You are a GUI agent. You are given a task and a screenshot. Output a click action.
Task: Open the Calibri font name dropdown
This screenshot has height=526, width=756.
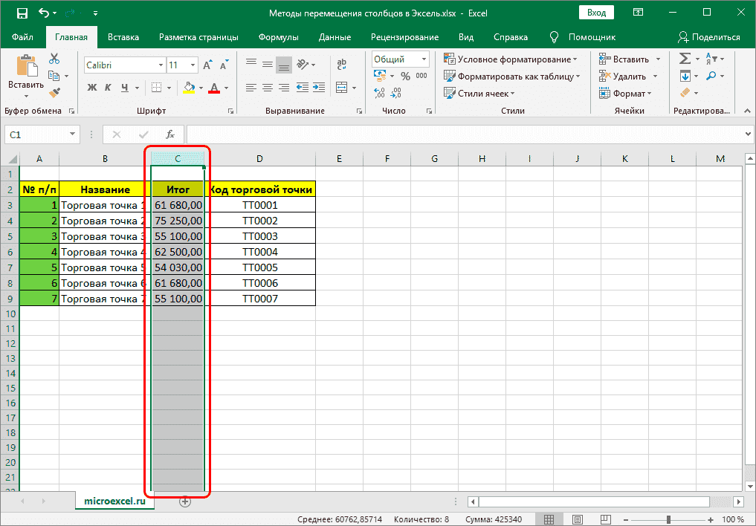click(161, 65)
